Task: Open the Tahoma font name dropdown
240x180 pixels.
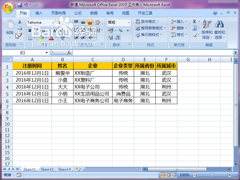Action: (52, 22)
